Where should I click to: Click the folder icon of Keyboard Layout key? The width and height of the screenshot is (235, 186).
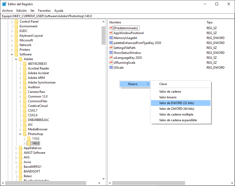16,36
